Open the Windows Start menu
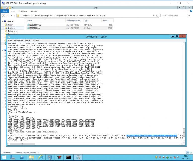Viewport: 193px width, 161px height. pyautogui.click(x=4, y=157)
